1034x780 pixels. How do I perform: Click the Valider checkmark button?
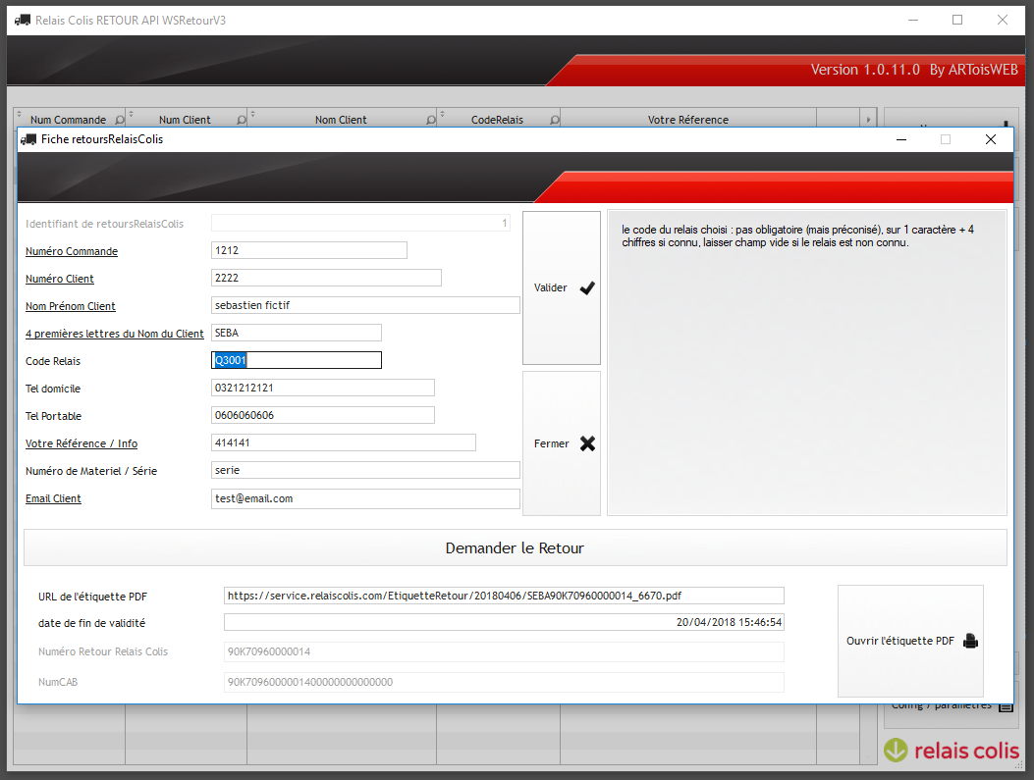(x=561, y=287)
